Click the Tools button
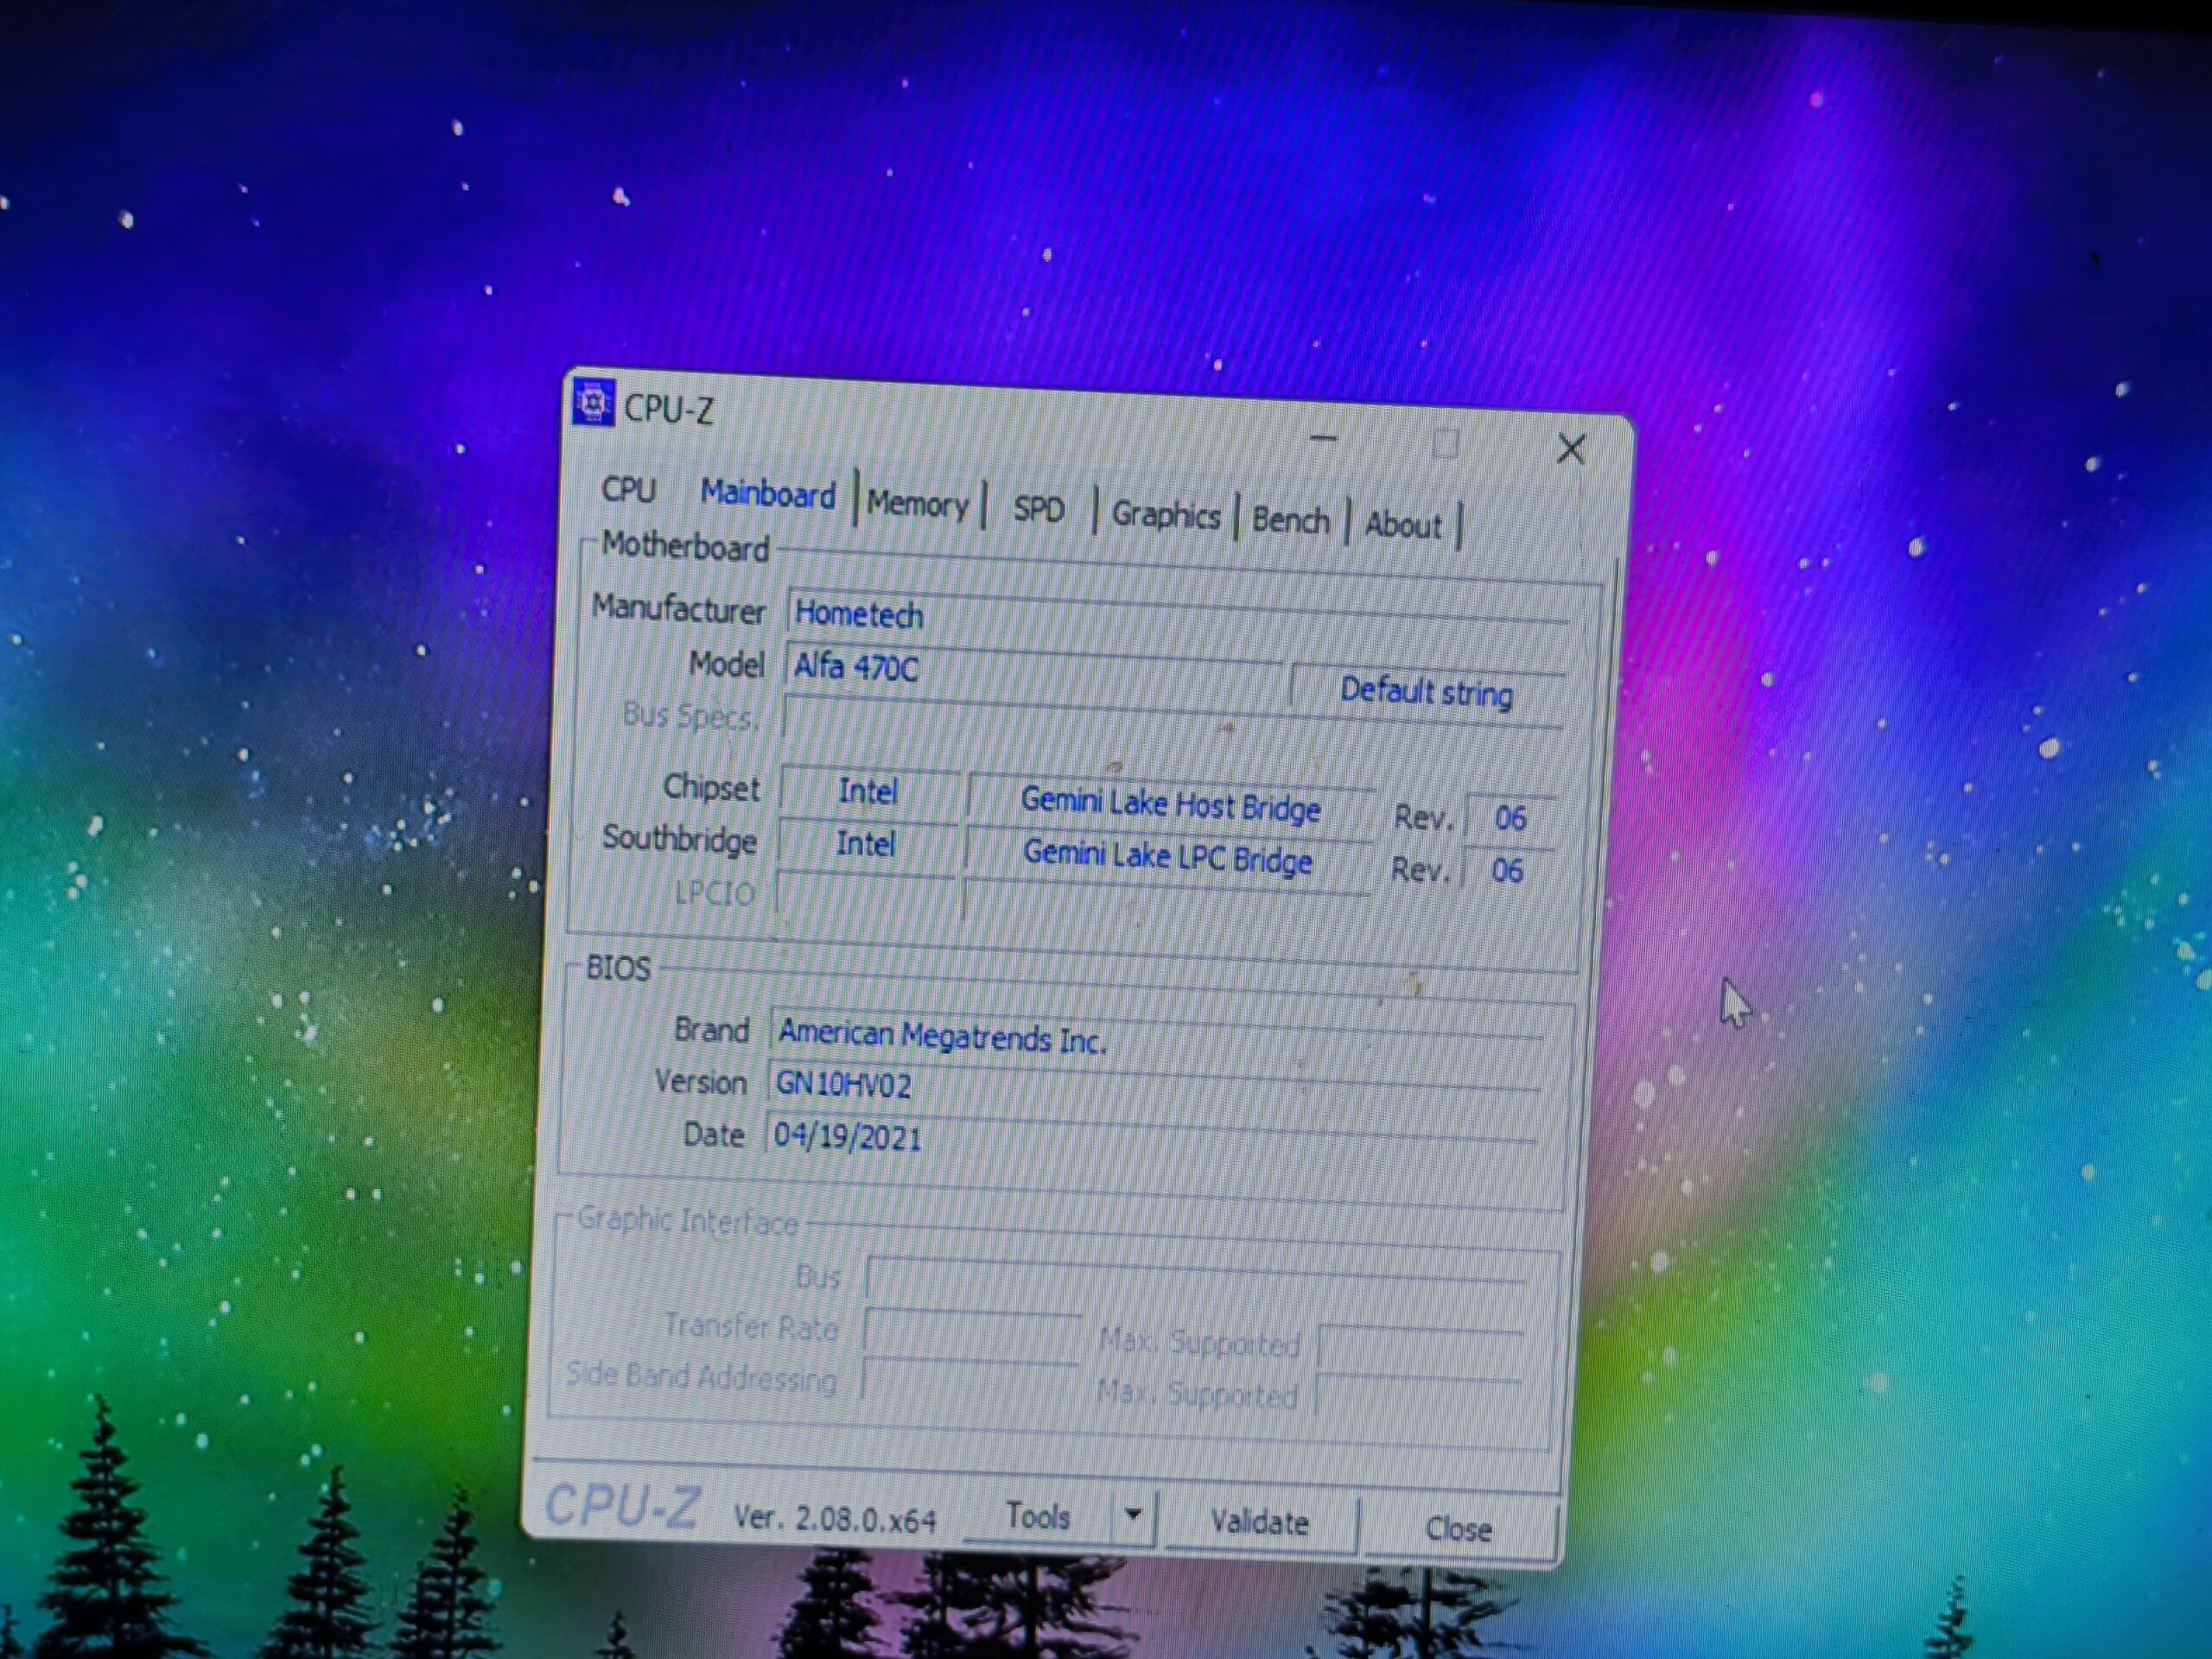Viewport: 2212px width, 1659px height. pos(1038,1516)
